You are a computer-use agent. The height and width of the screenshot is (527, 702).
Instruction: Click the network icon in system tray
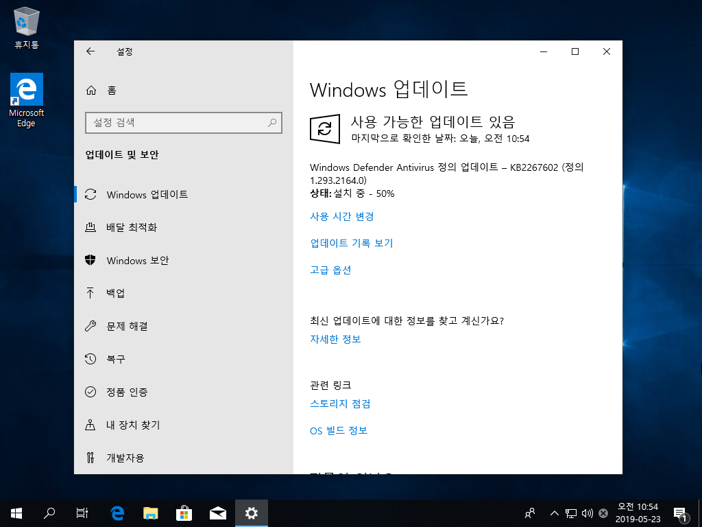point(571,513)
